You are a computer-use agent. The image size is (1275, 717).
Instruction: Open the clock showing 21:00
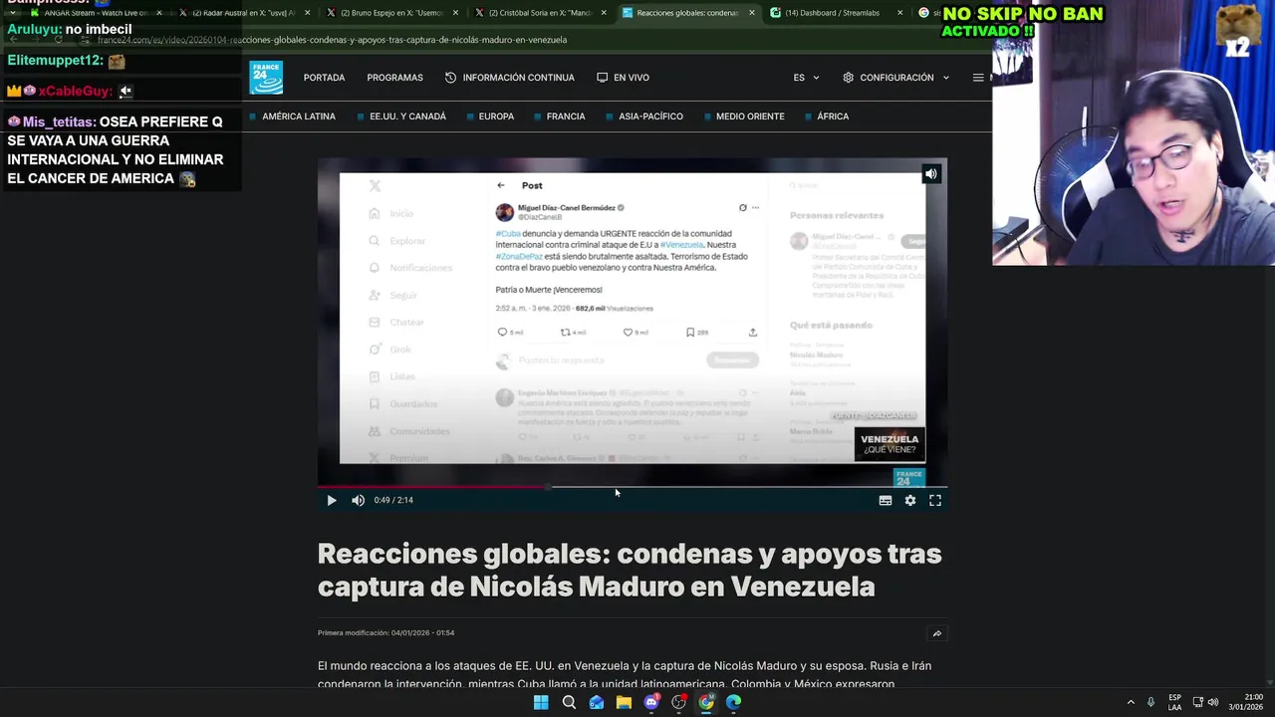coord(1246,702)
